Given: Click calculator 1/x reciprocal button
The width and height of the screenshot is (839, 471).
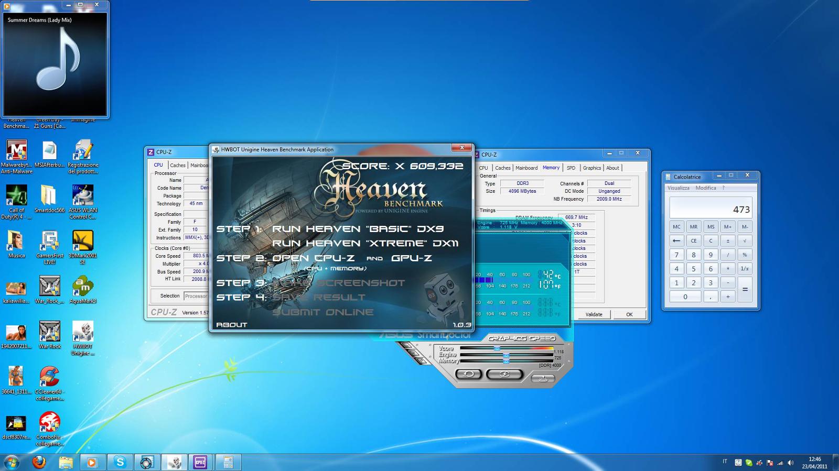Looking at the screenshot, I should 745,269.
